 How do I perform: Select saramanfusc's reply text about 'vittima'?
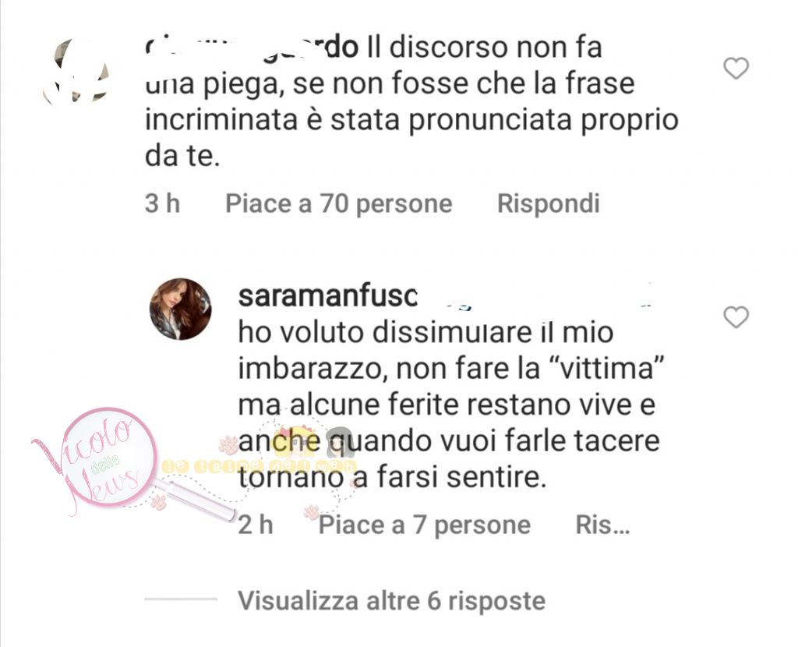pos(449,405)
